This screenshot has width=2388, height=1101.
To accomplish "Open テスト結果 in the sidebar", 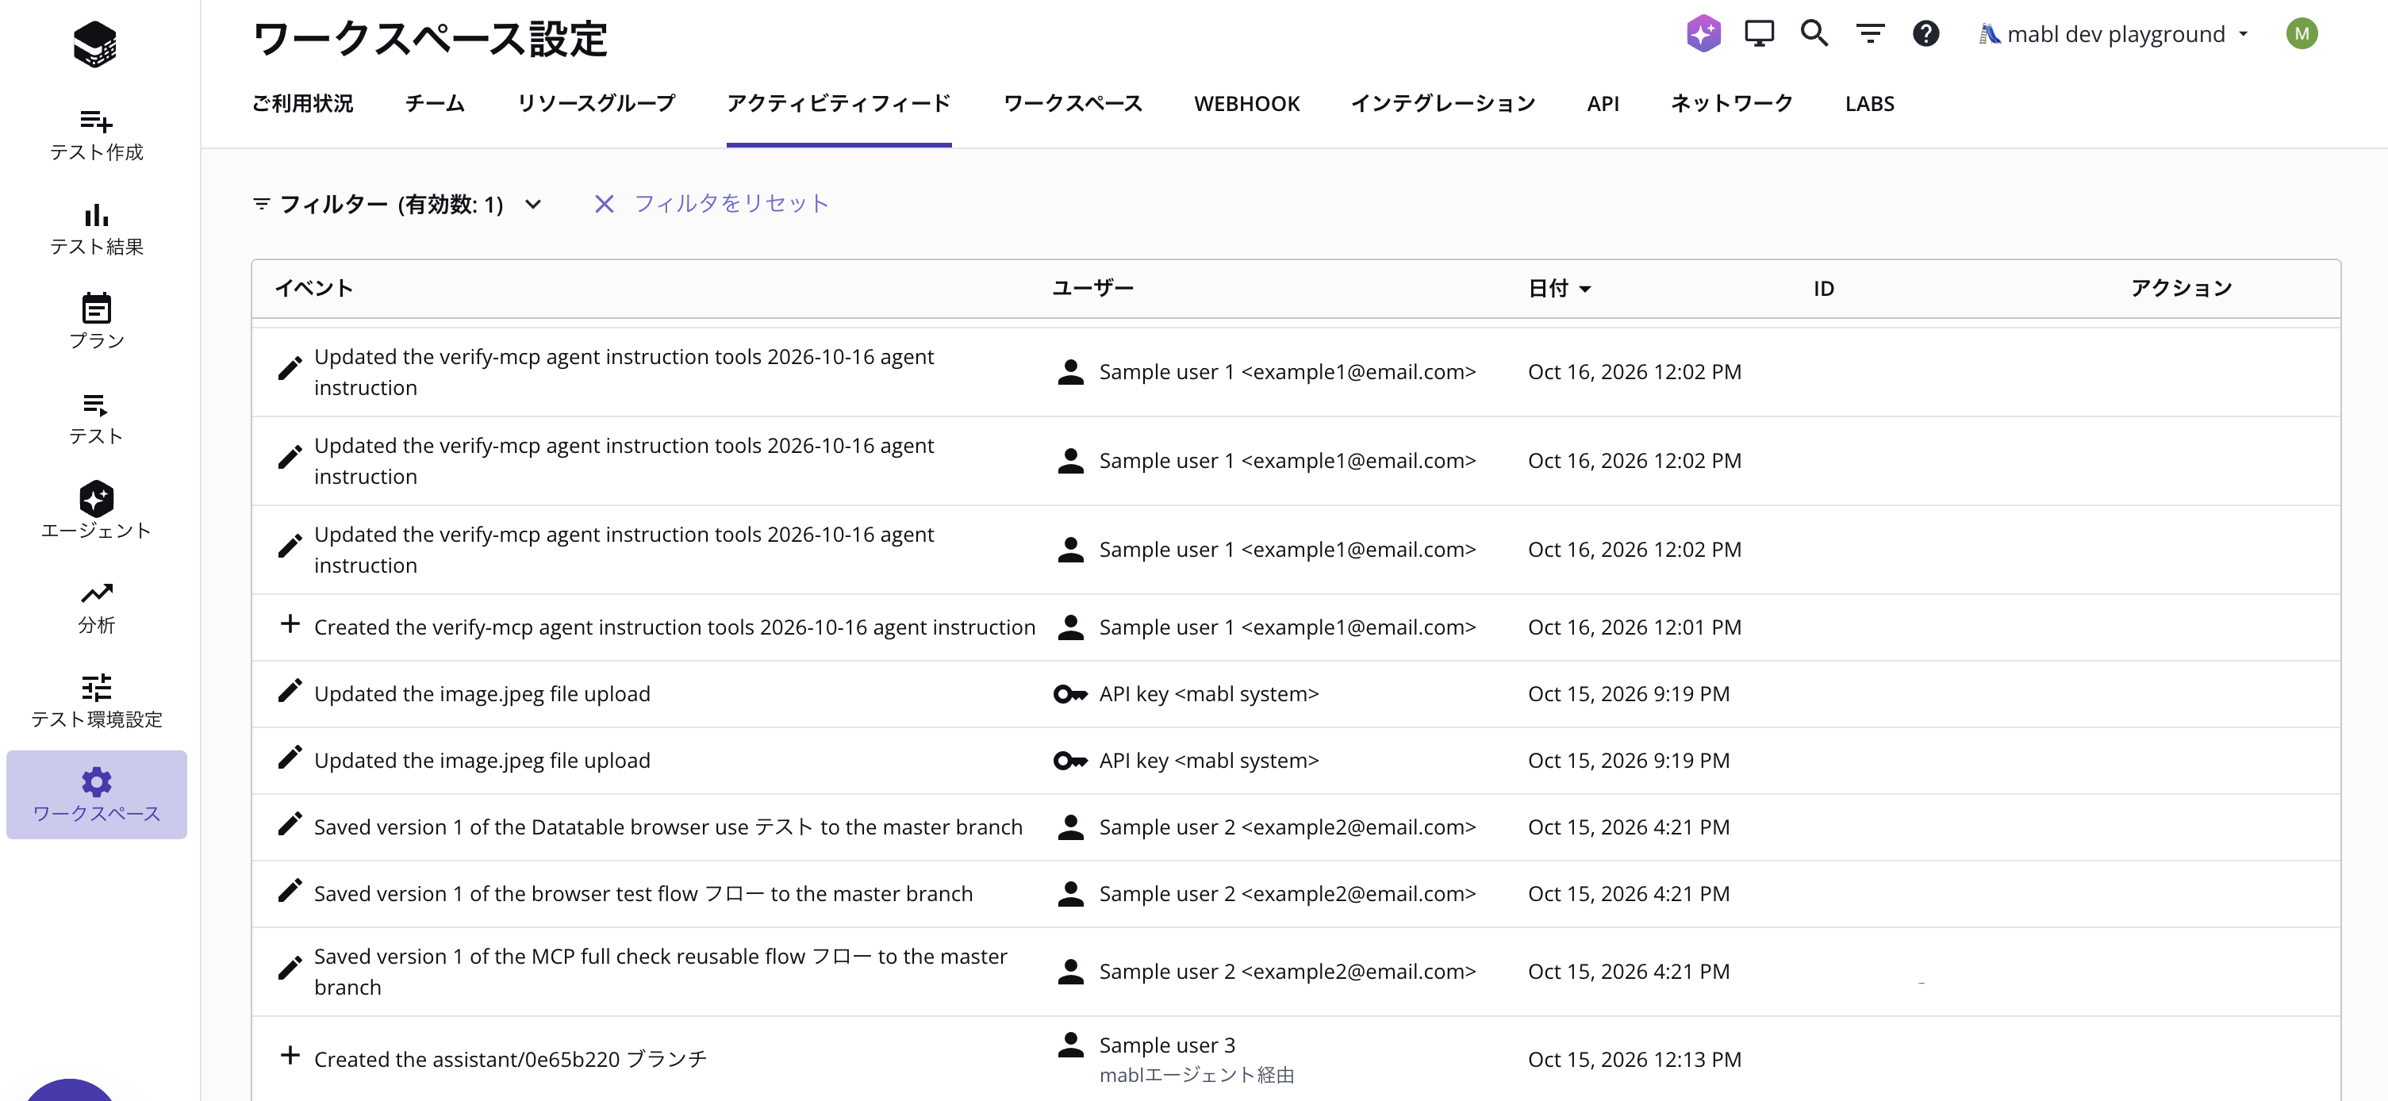I will point(97,230).
